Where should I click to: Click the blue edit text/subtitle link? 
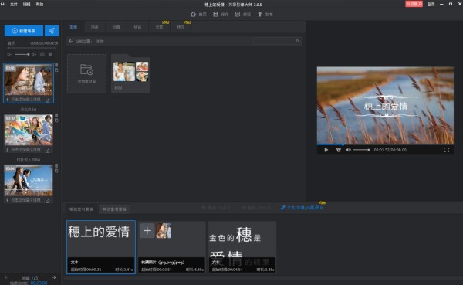302,208
